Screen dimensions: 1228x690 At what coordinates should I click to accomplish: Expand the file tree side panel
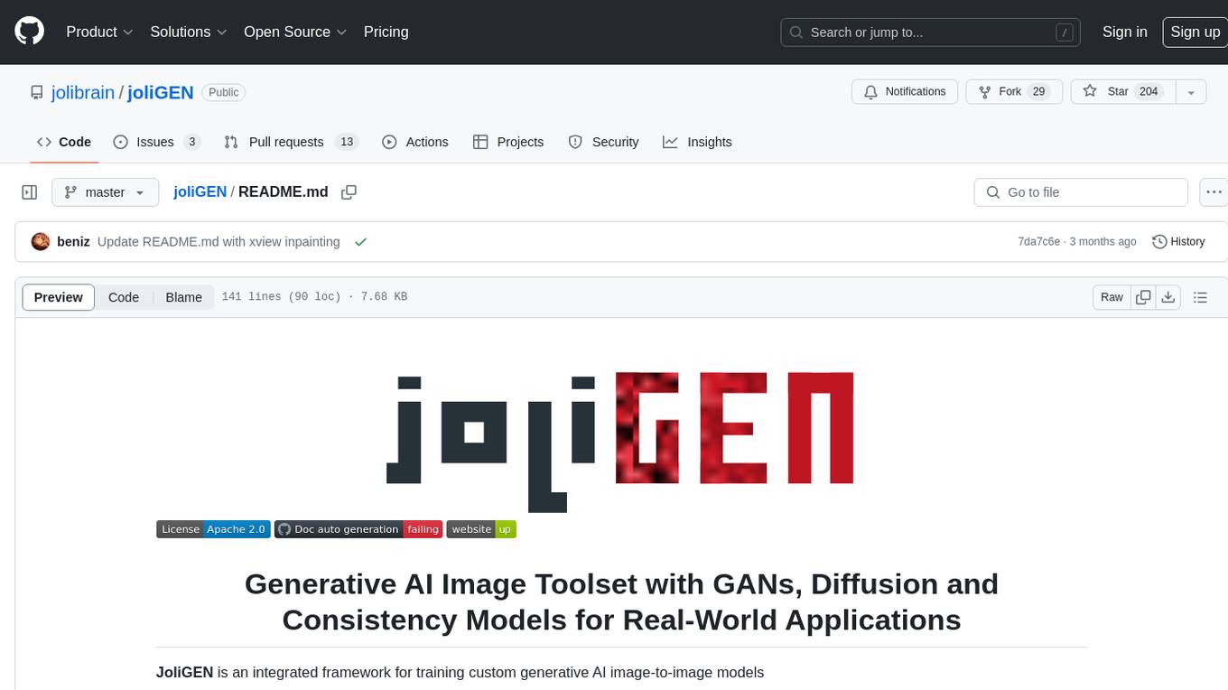click(29, 192)
